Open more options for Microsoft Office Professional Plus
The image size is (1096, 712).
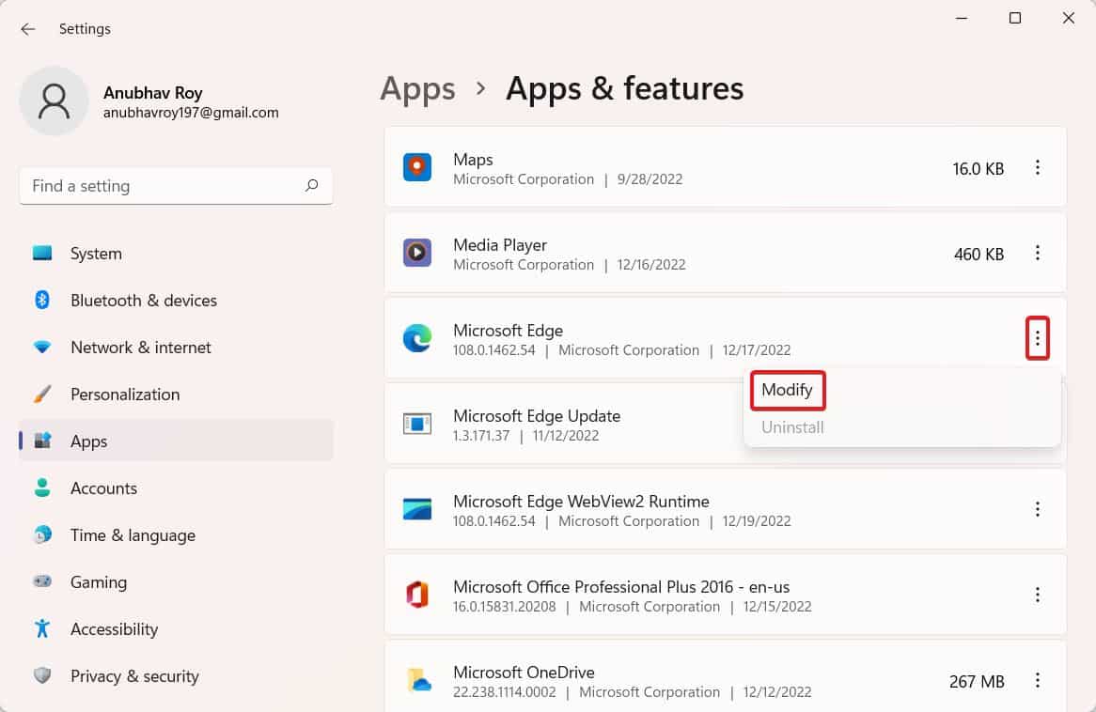pyautogui.click(x=1038, y=595)
